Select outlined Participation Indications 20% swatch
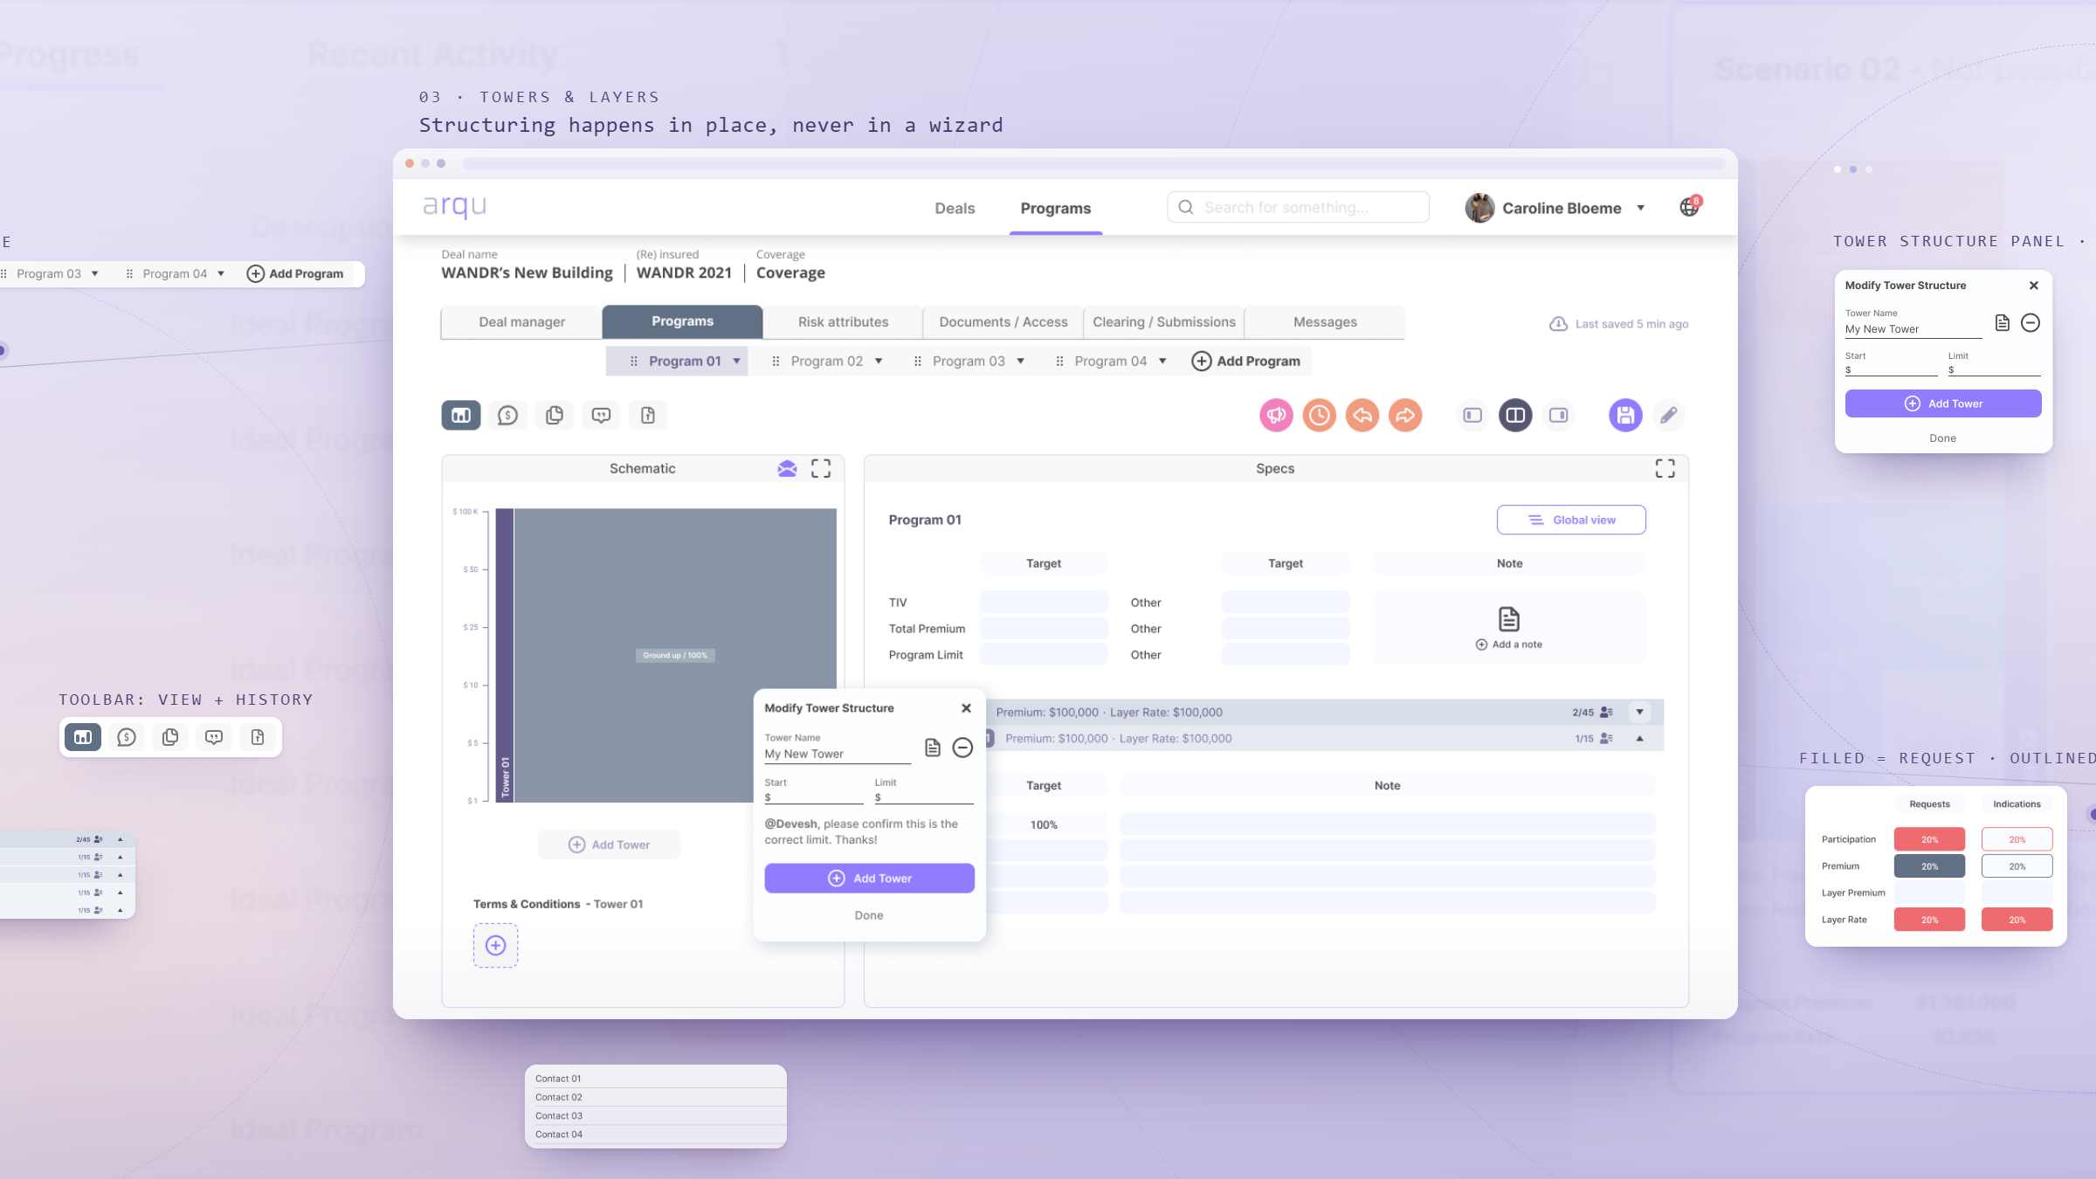 coord(2017,839)
